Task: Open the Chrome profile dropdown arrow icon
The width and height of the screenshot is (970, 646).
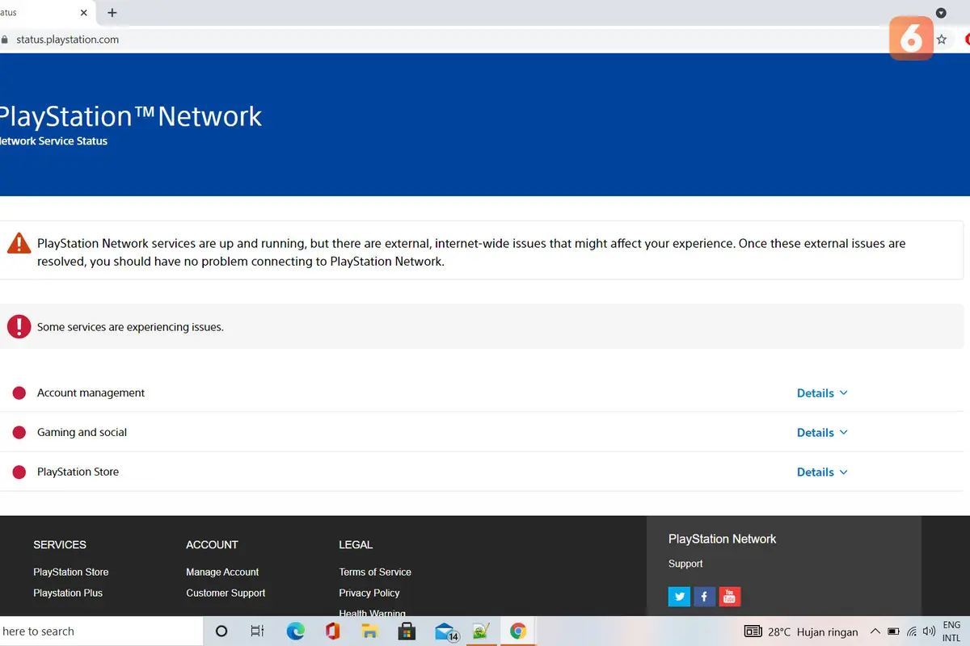Action: 941,13
